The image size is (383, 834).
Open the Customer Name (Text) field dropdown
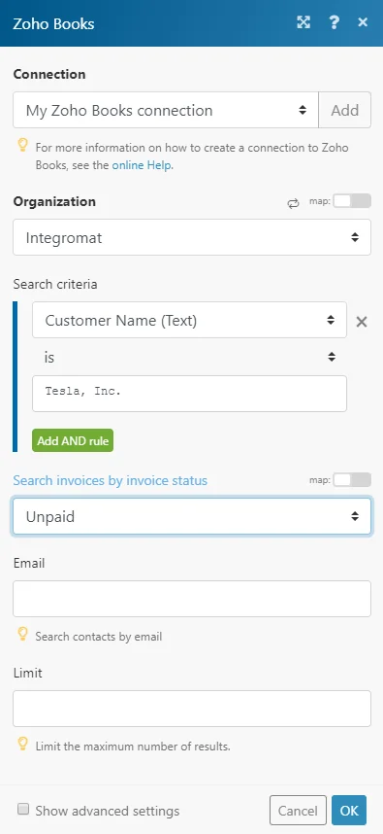click(x=189, y=320)
